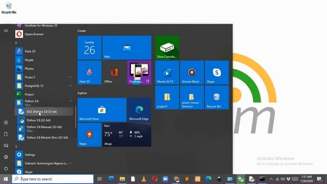
Task: Open Python 3.8 Manuals (32-bit)
Action: pos(44,129)
